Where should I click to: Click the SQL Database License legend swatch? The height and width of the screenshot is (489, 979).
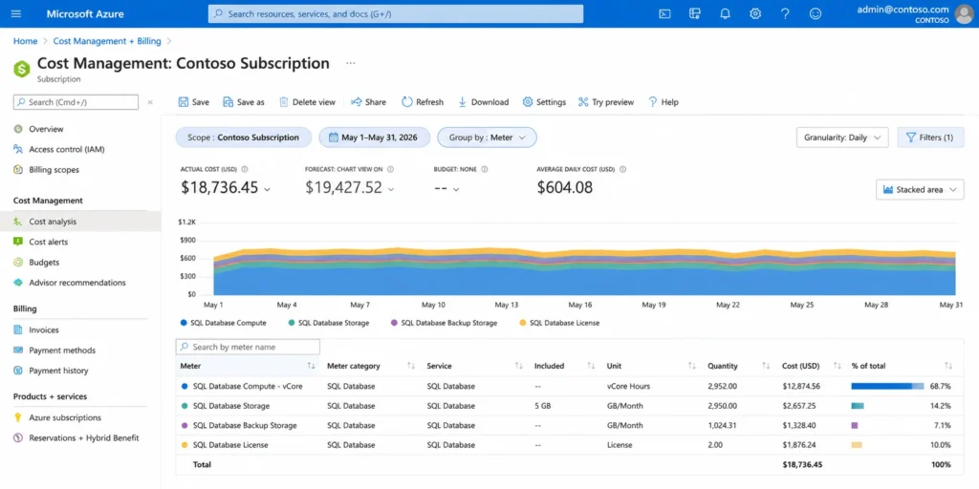(x=523, y=323)
